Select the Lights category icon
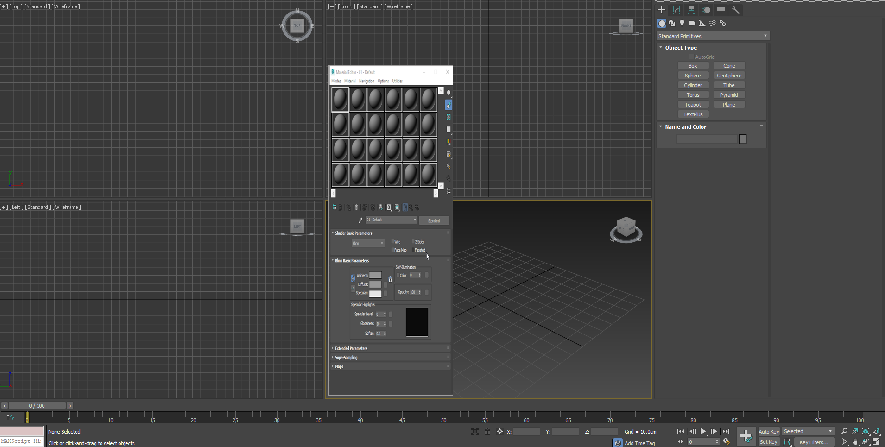The height and width of the screenshot is (447, 885). click(682, 23)
